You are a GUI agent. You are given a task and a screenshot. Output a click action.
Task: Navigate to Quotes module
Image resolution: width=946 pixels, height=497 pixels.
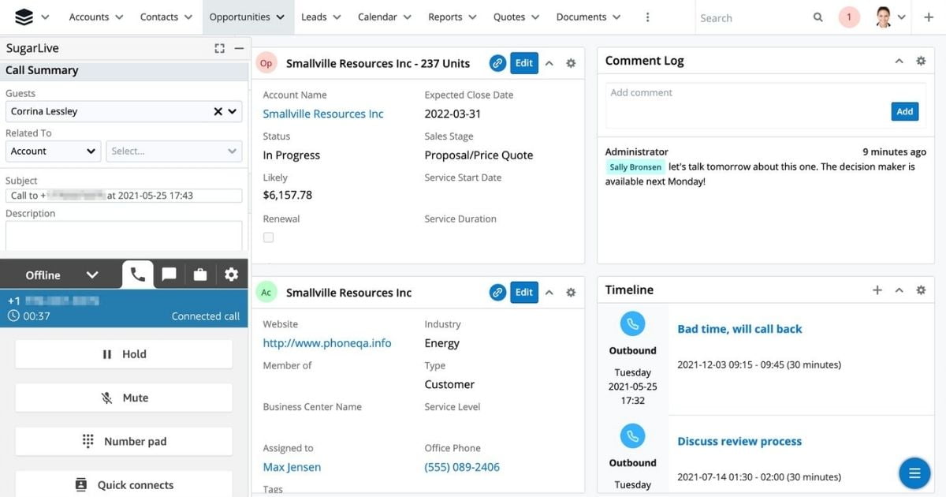pos(509,17)
